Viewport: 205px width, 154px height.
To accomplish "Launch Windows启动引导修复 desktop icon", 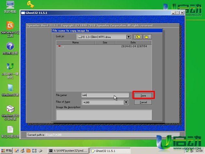I will 10,113.
